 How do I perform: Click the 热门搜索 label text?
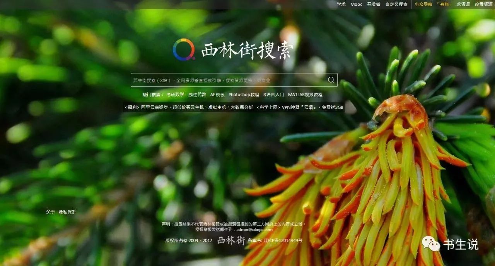[153, 95]
